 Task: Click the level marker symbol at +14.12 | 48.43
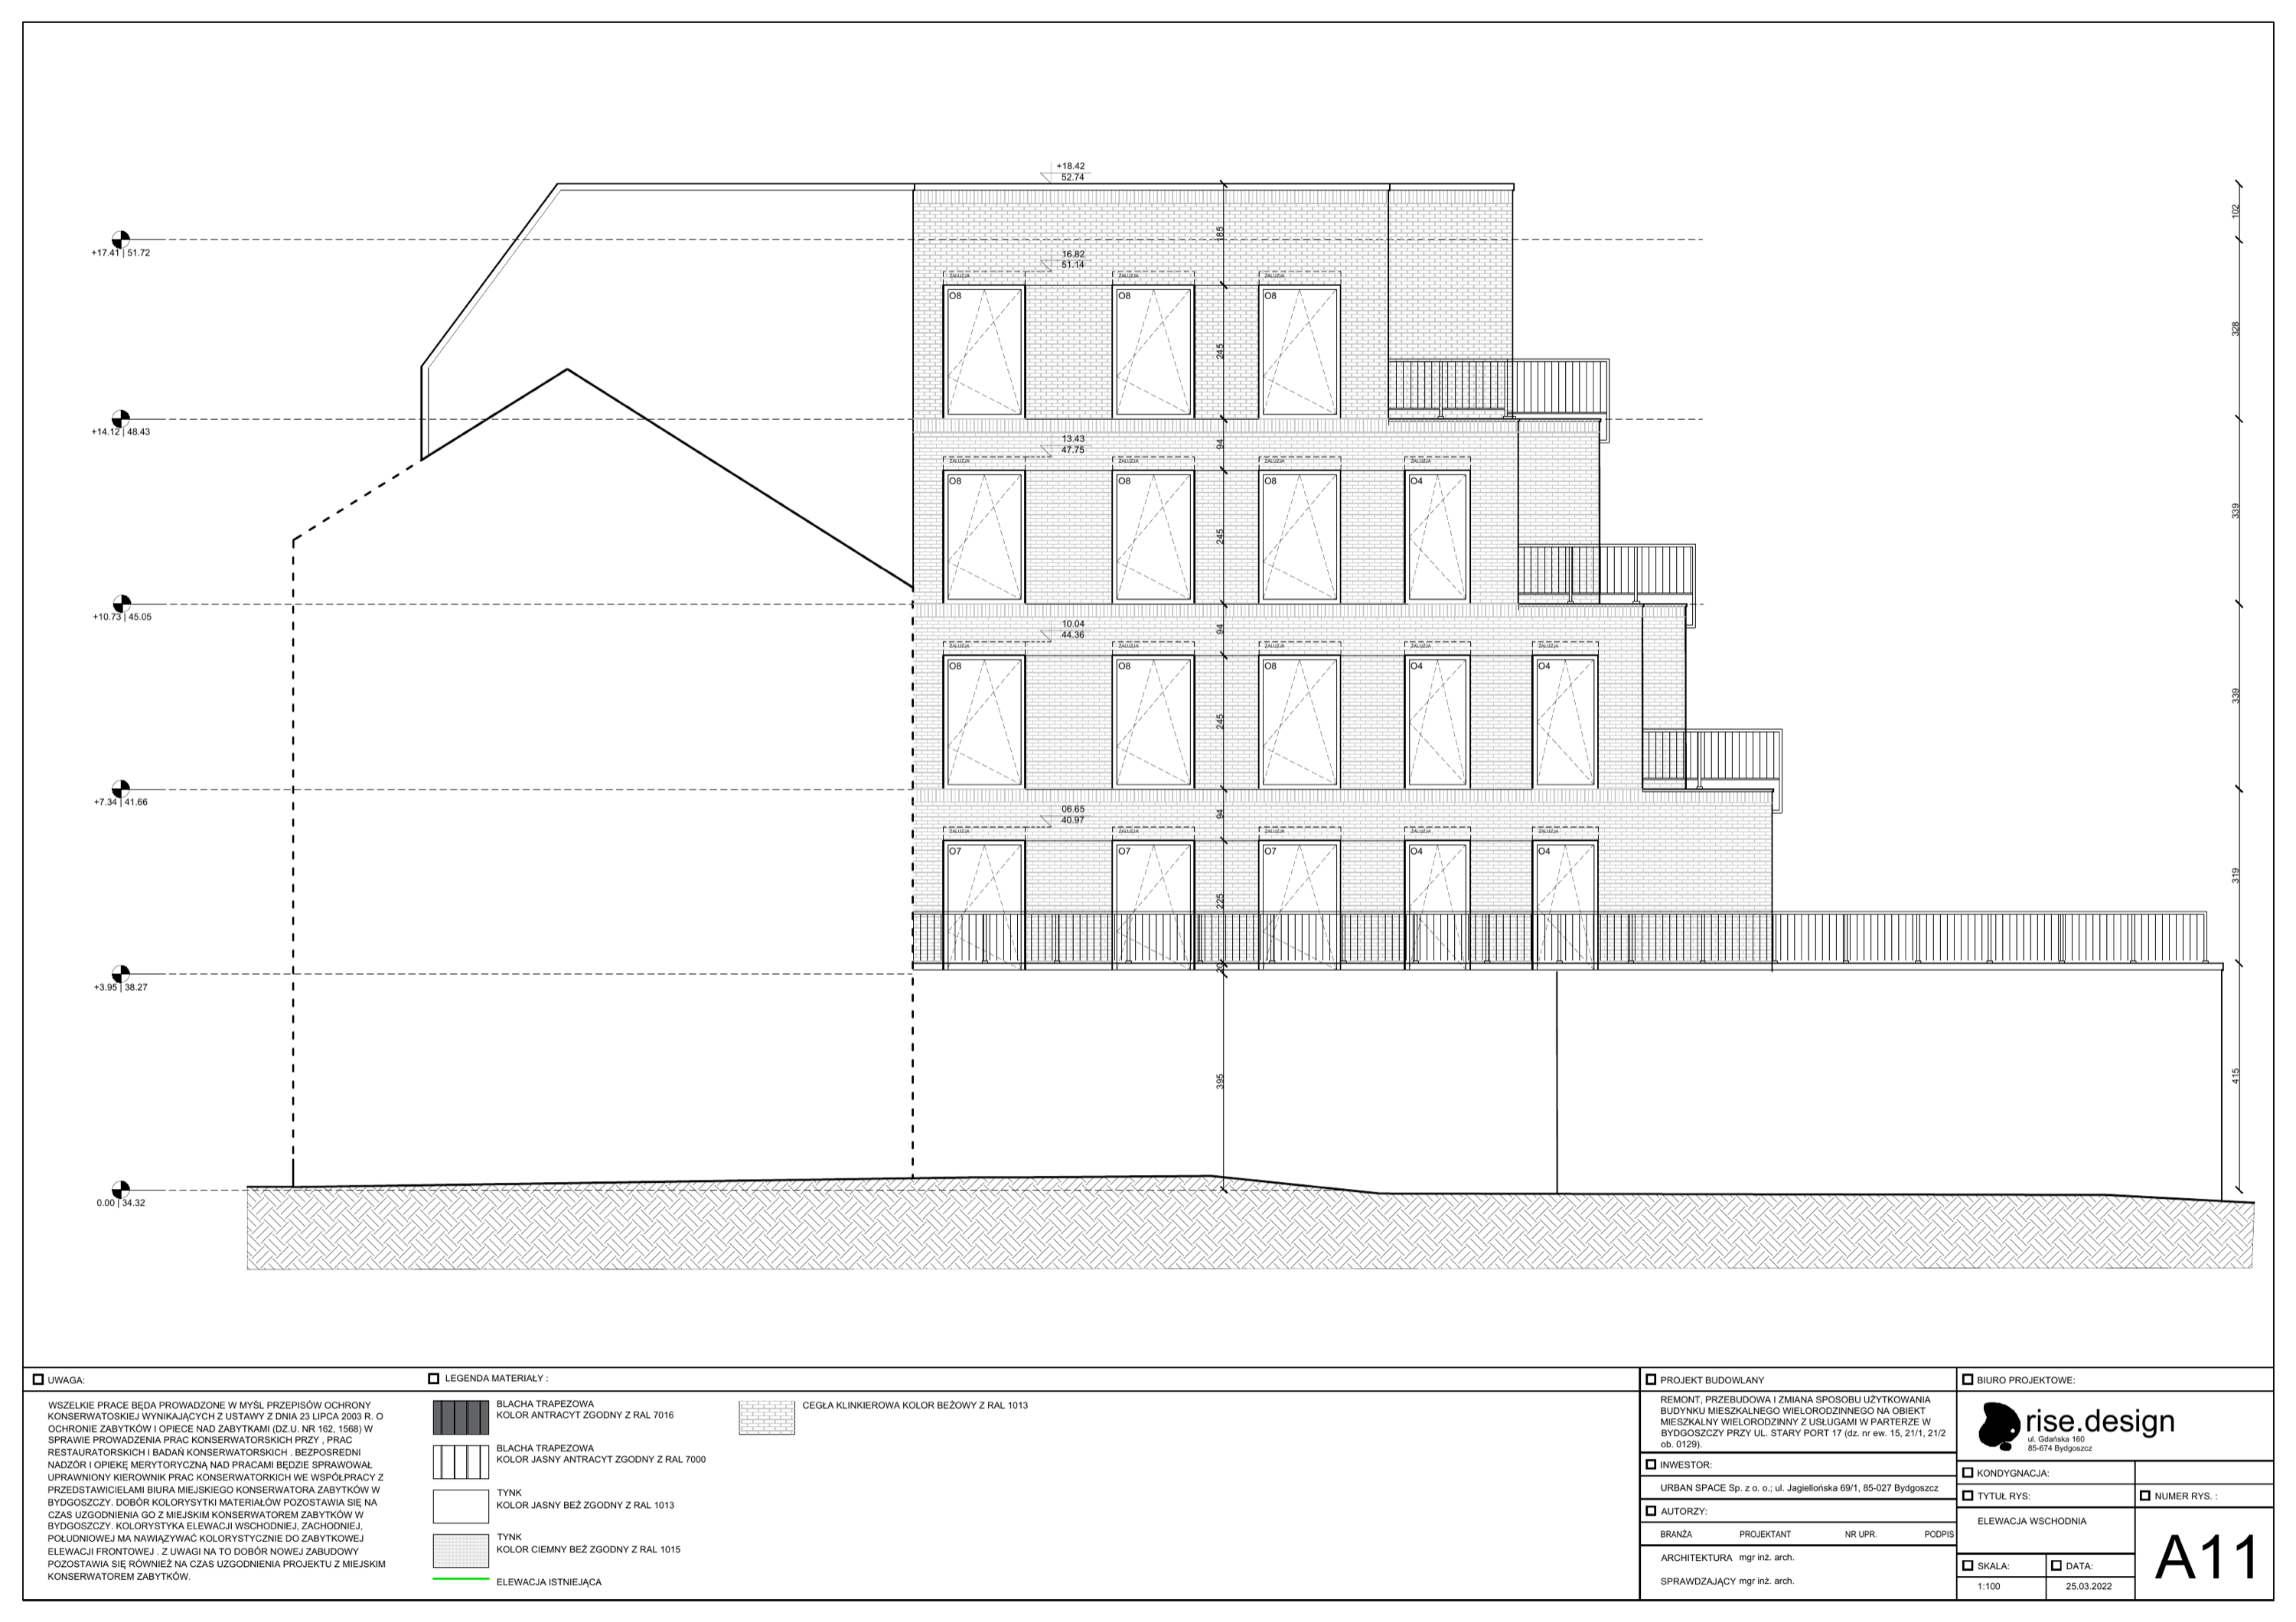pos(120,419)
